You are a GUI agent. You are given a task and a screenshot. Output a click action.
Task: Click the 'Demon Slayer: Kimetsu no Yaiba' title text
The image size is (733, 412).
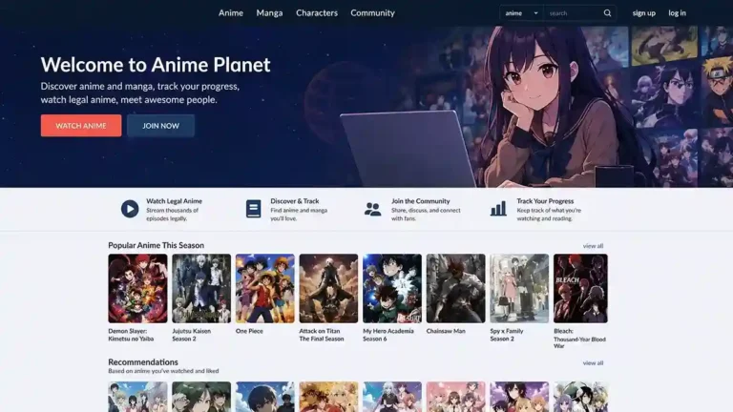click(x=131, y=335)
